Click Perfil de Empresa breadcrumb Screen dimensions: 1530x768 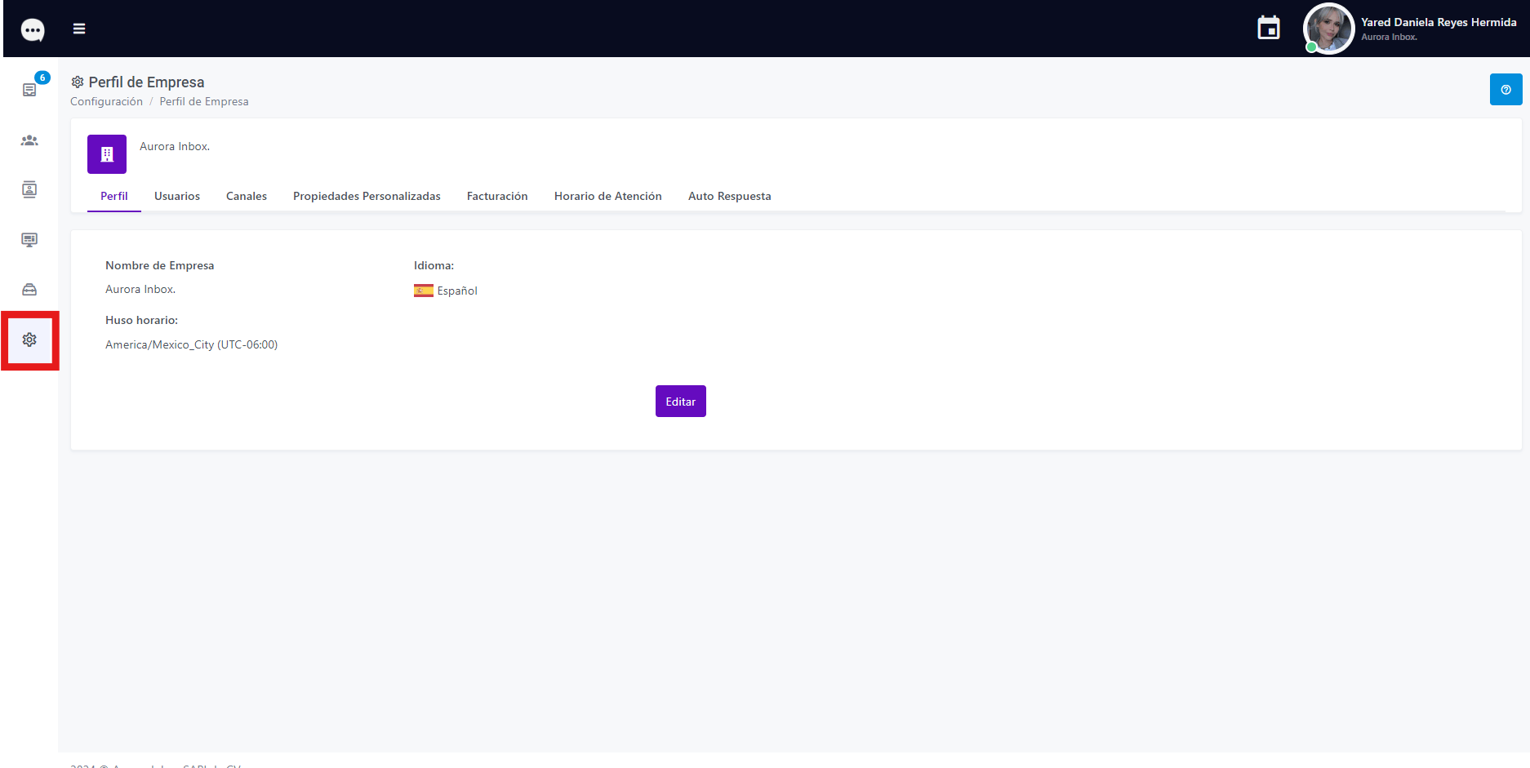204,101
